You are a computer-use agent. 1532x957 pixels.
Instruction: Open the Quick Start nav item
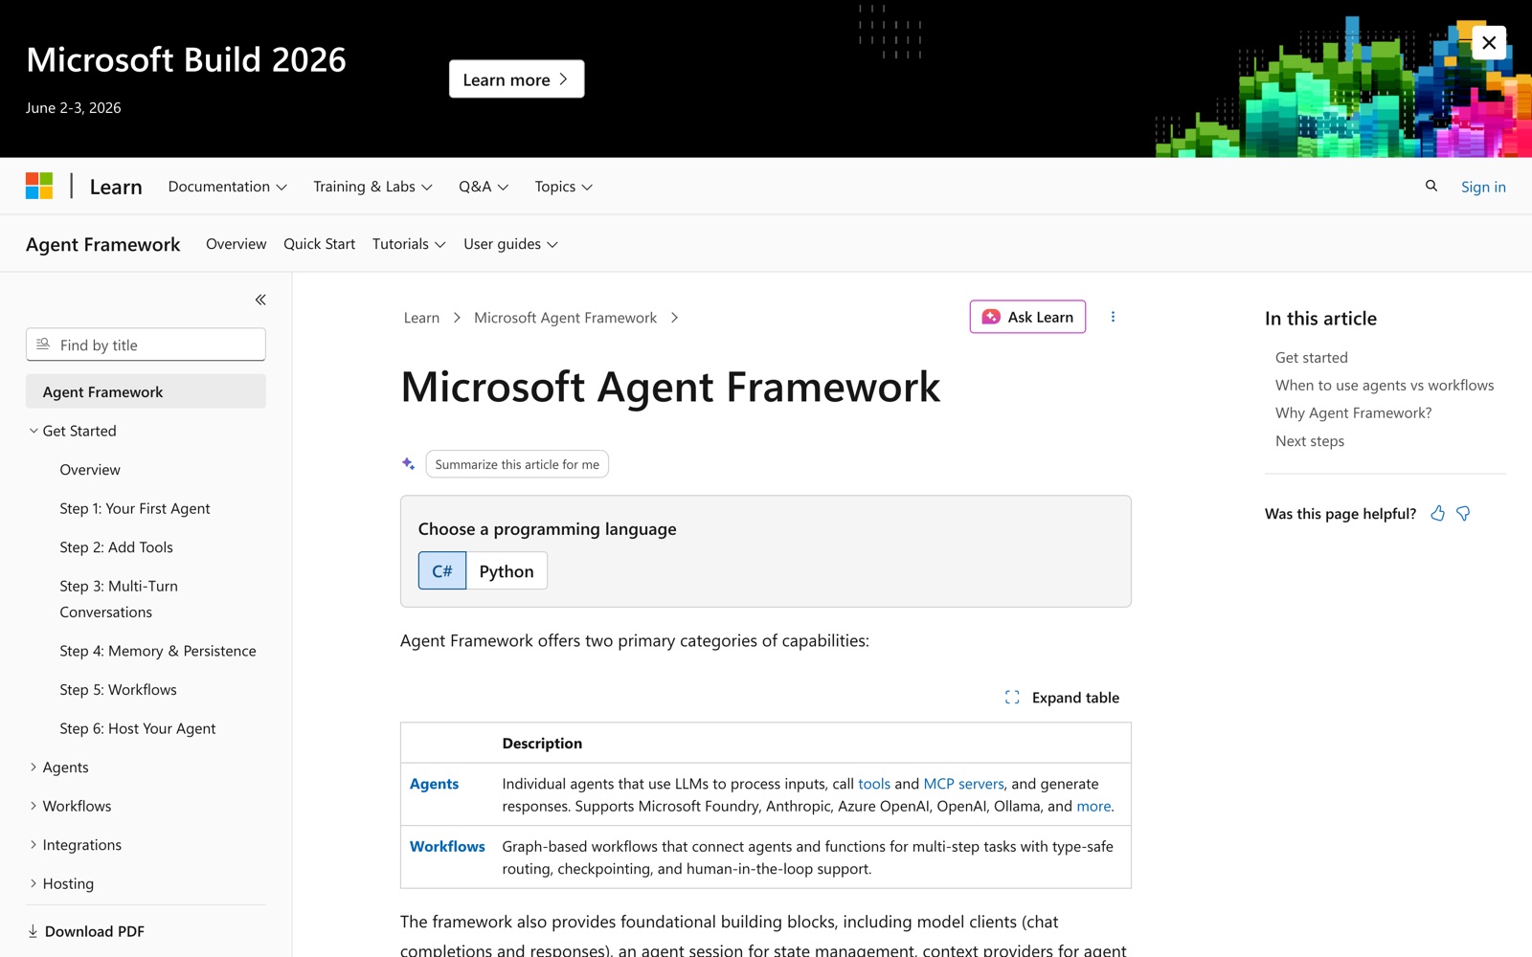[x=319, y=244]
